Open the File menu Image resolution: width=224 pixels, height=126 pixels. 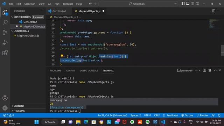11,4
